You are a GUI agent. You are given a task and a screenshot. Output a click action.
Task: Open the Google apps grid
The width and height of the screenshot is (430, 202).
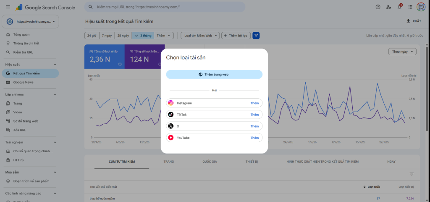pyautogui.click(x=410, y=7)
